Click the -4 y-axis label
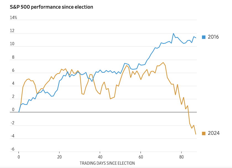Screen dimensions: 232x168 click(12, 136)
